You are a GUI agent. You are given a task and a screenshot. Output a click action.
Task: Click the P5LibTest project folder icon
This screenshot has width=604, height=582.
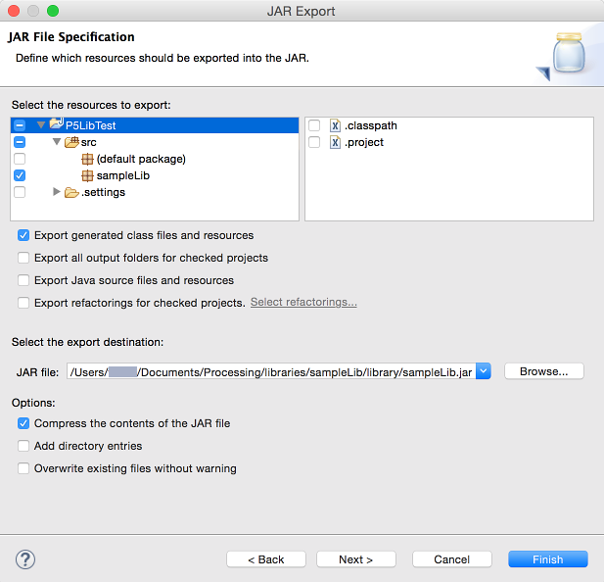point(56,125)
